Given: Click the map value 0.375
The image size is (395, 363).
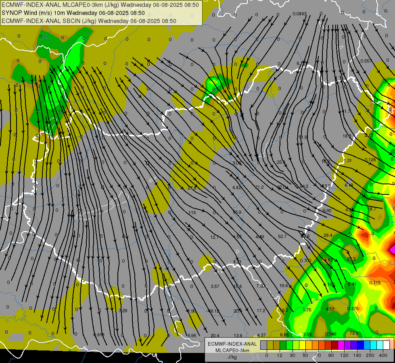Looking at the screenshot, I should pos(353,309).
